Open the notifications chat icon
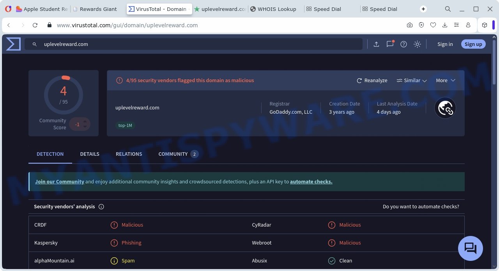499x271 pixels. point(390,44)
